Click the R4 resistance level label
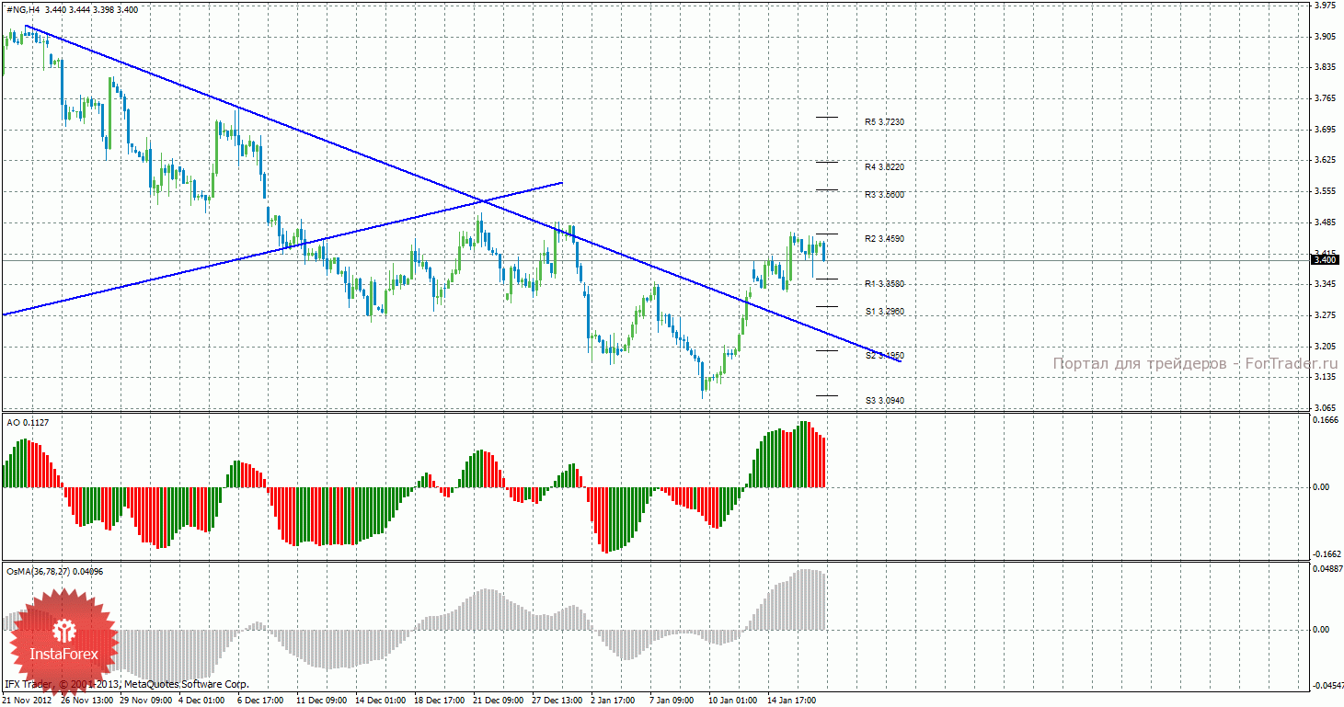Viewport: 1344px width, 707px height. 884,167
